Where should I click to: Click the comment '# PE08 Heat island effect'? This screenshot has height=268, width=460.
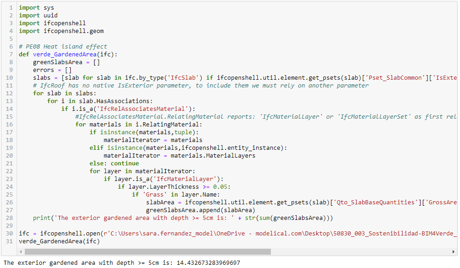point(63,47)
